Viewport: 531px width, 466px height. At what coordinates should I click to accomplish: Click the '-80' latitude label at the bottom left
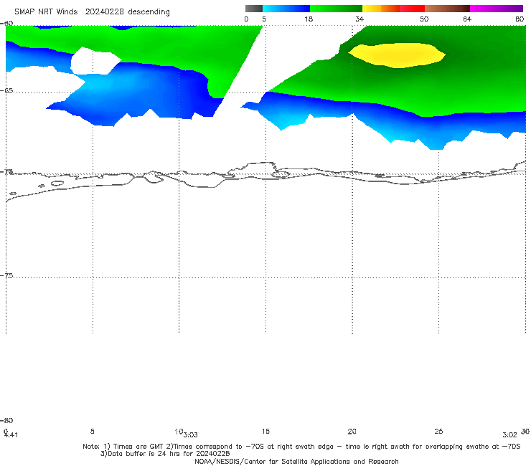point(6,420)
